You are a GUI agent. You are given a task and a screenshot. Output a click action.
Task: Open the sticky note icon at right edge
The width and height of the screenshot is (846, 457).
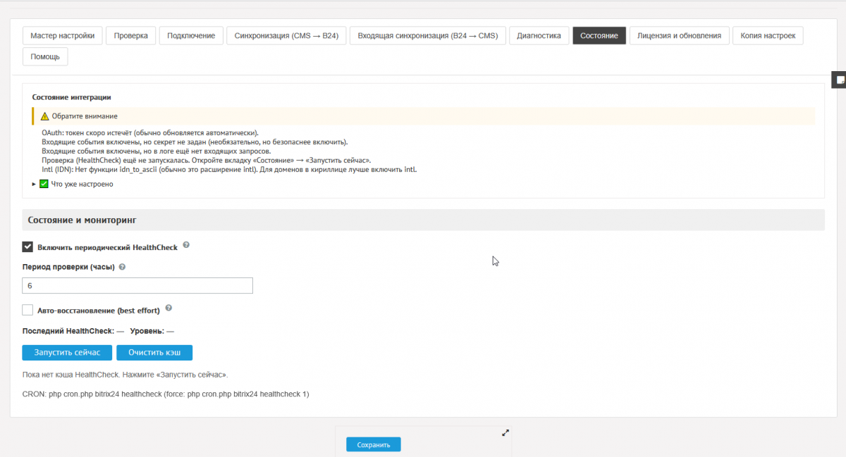click(840, 80)
